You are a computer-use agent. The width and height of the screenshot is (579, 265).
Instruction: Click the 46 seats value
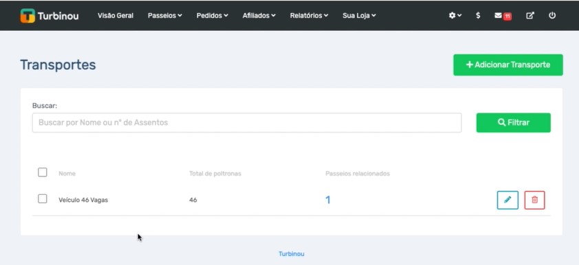pos(193,200)
